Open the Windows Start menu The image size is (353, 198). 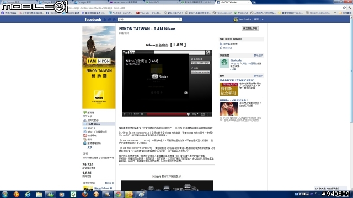click(5, 194)
